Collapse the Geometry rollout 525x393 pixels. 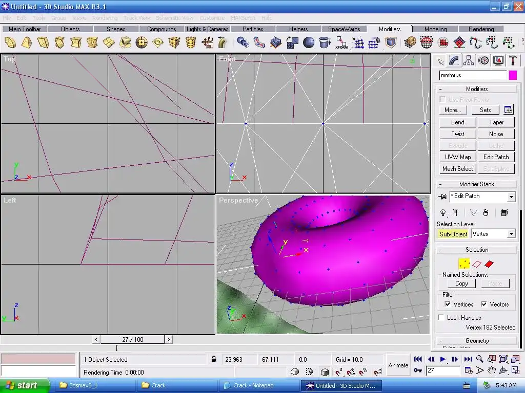pyautogui.click(x=477, y=340)
